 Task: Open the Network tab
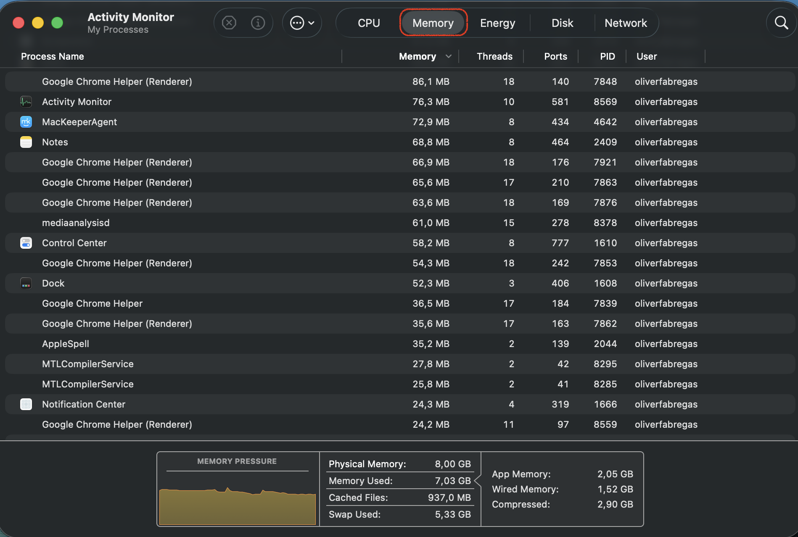coord(626,23)
